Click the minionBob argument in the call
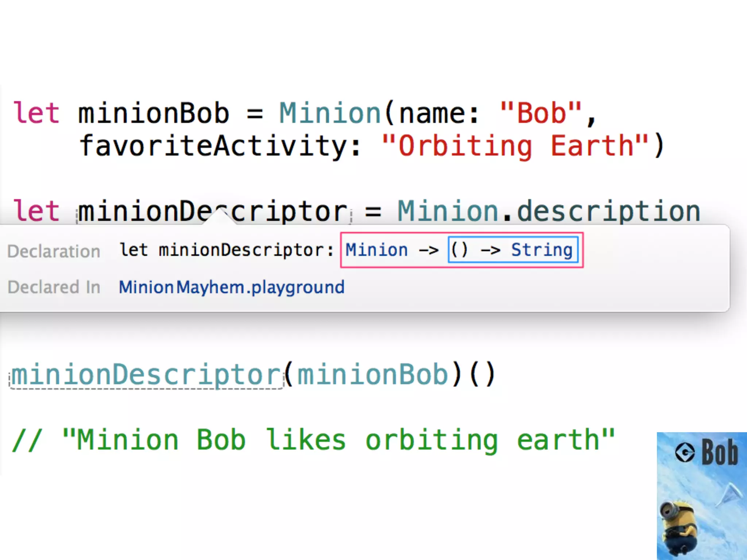747x560 pixels. (373, 375)
